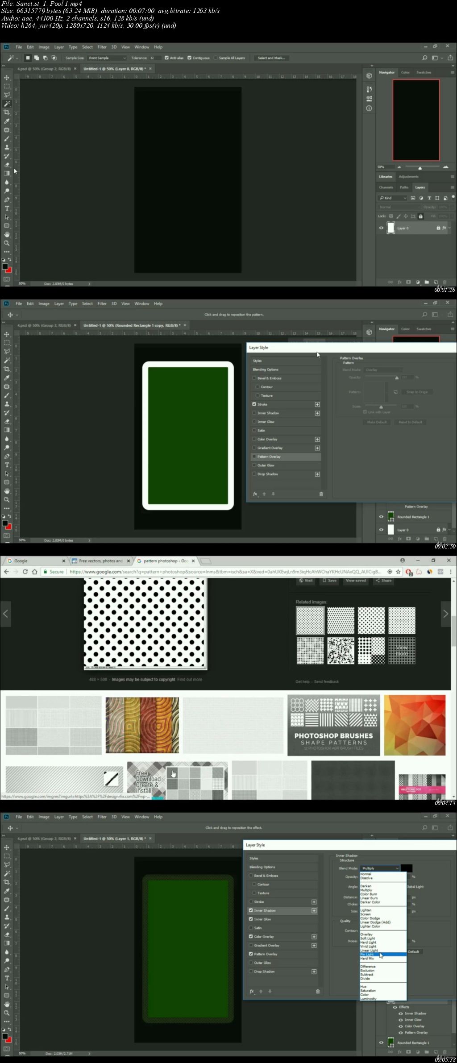Select the Pen tool in the 00:01:26 frame
Viewport: 457px width, 1063px height.
(x=7, y=200)
